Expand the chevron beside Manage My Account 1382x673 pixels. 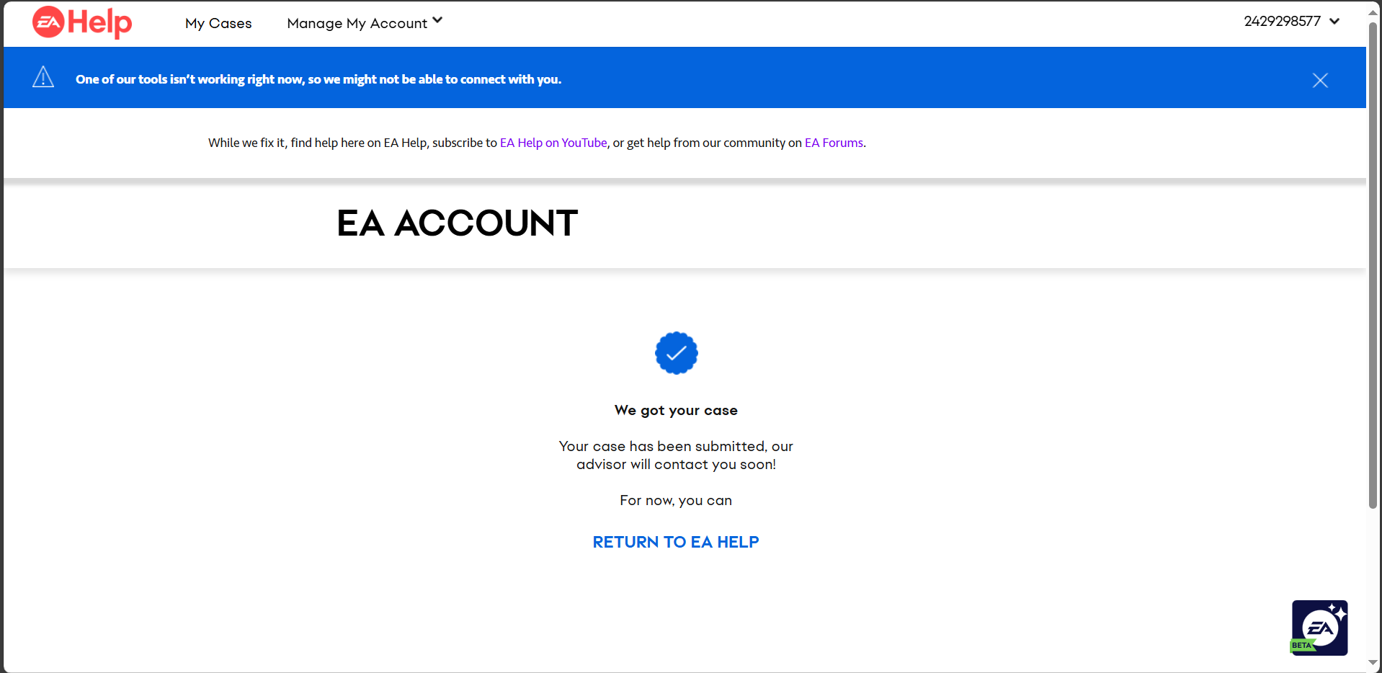pos(437,21)
